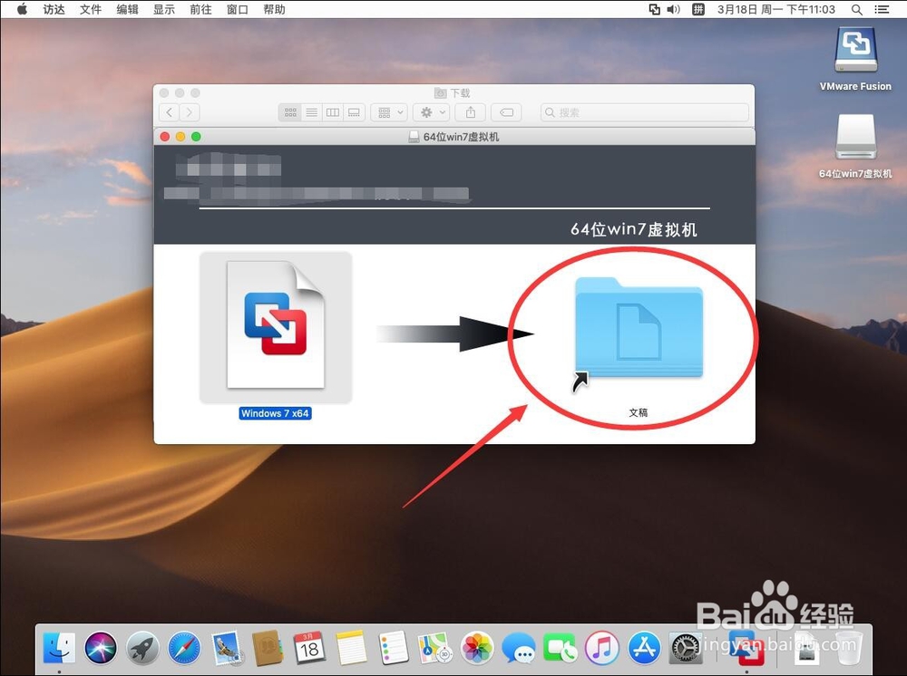The height and width of the screenshot is (676, 907).
Task: Open iTunes from the Dock
Action: point(602,647)
